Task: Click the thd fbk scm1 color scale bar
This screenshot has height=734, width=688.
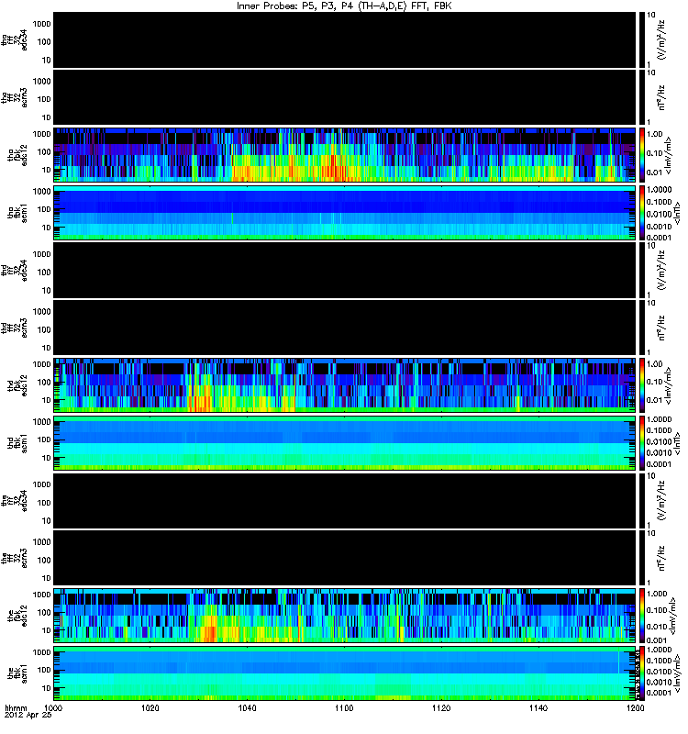Action: pyautogui.click(x=642, y=443)
